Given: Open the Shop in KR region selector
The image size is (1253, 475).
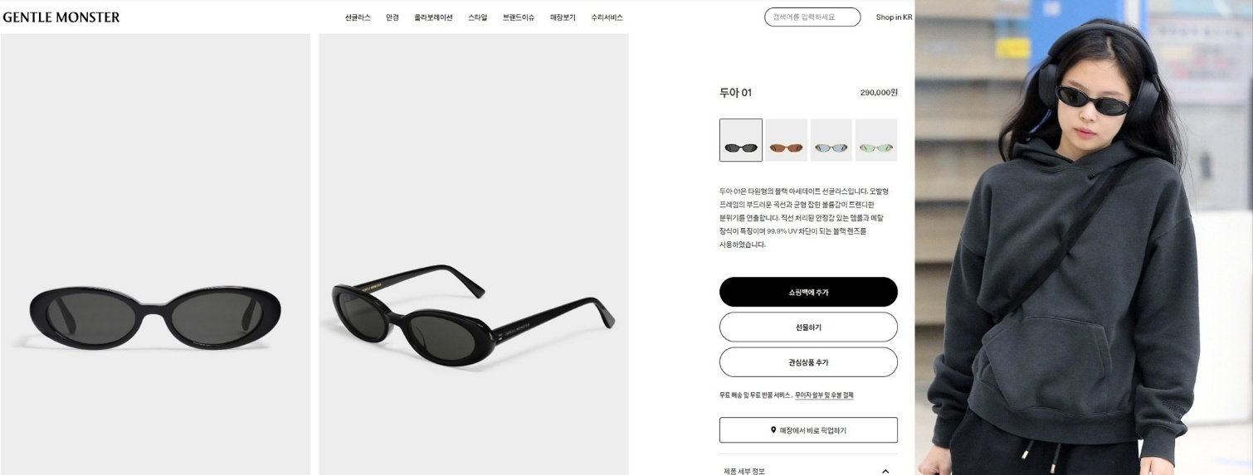Looking at the screenshot, I should (x=894, y=17).
